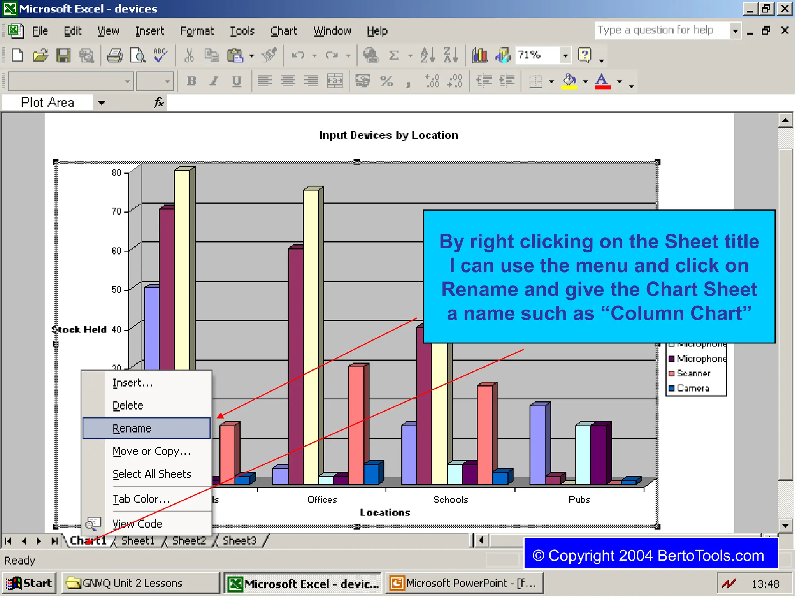
Task: Click the AutoSum sigma icon
Action: [x=394, y=56]
